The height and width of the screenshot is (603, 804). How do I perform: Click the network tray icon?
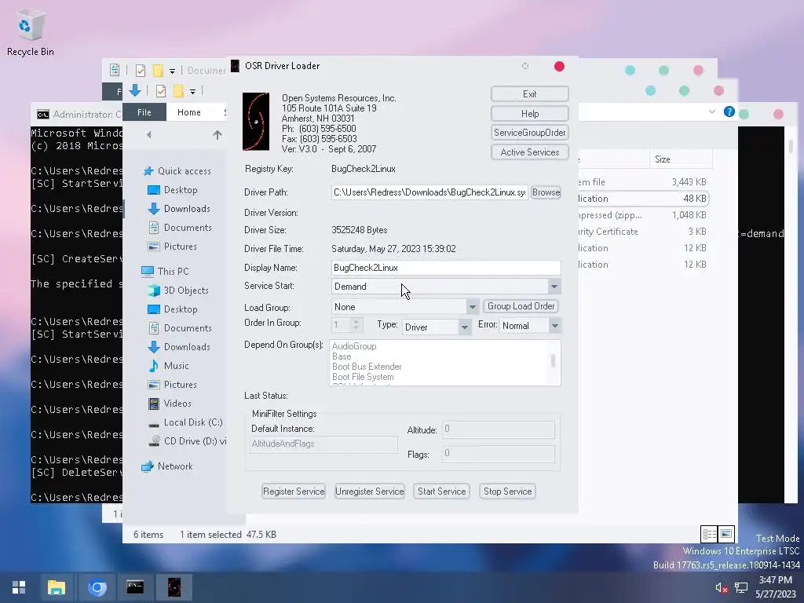tap(741, 587)
